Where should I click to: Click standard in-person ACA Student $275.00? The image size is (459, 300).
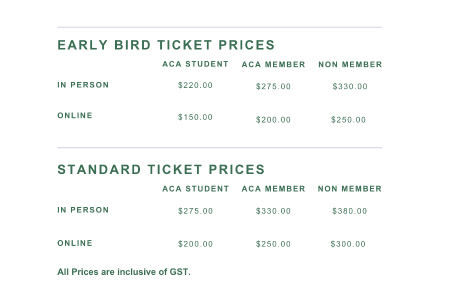coord(195,211)
